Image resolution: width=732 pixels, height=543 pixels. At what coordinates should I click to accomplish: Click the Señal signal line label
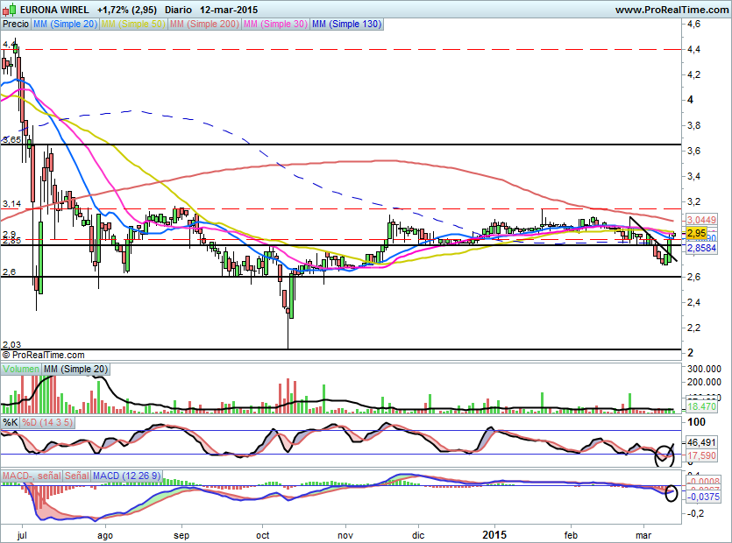(76, 476)
